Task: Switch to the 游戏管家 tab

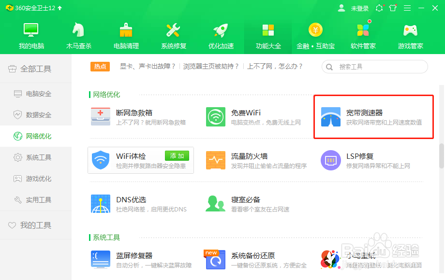Action: [x=410, y=36]
